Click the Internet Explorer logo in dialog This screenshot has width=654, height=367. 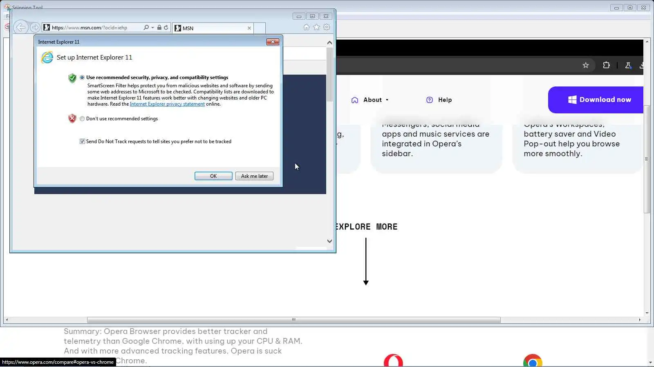click(47, 57)
